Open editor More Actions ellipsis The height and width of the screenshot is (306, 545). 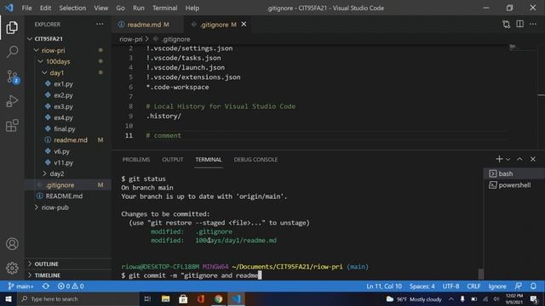click(533, 24)
